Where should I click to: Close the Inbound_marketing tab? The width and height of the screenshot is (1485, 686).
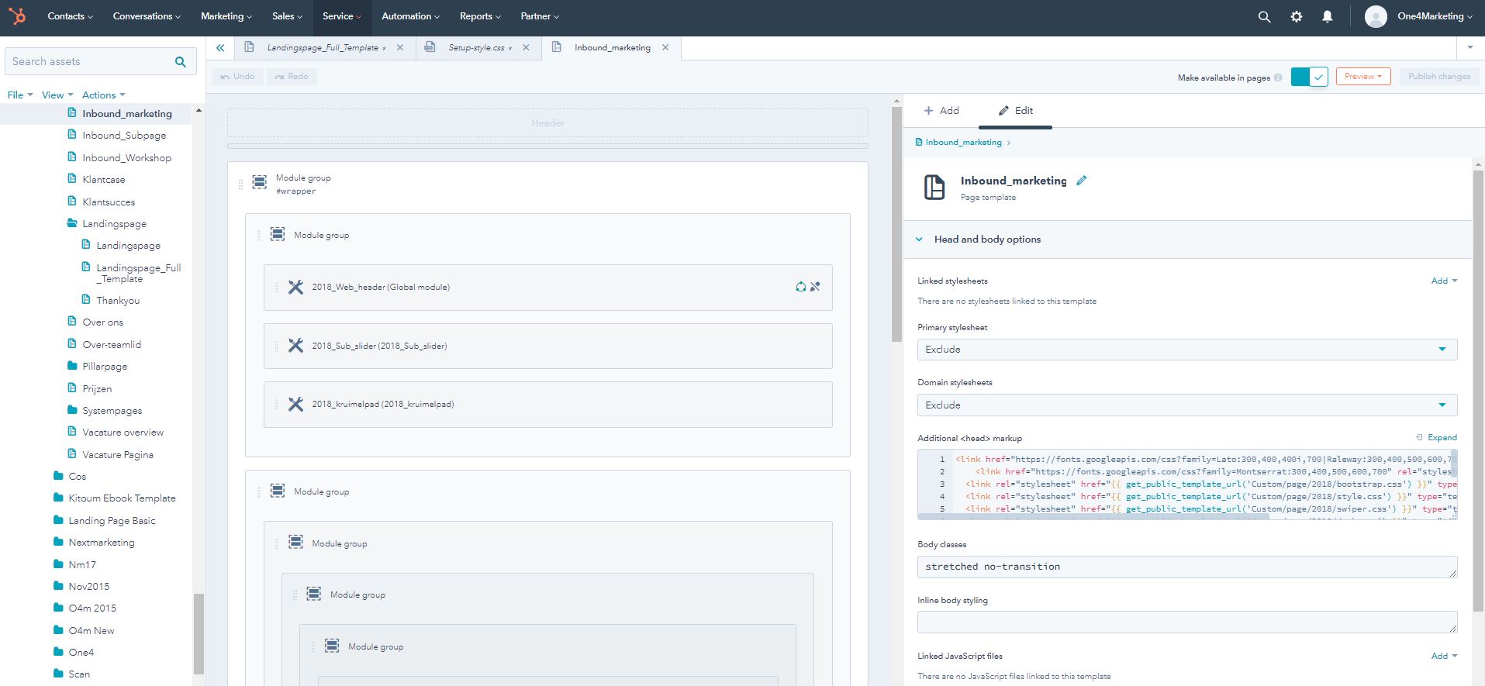pyautogui.click(x=665, y=47)
